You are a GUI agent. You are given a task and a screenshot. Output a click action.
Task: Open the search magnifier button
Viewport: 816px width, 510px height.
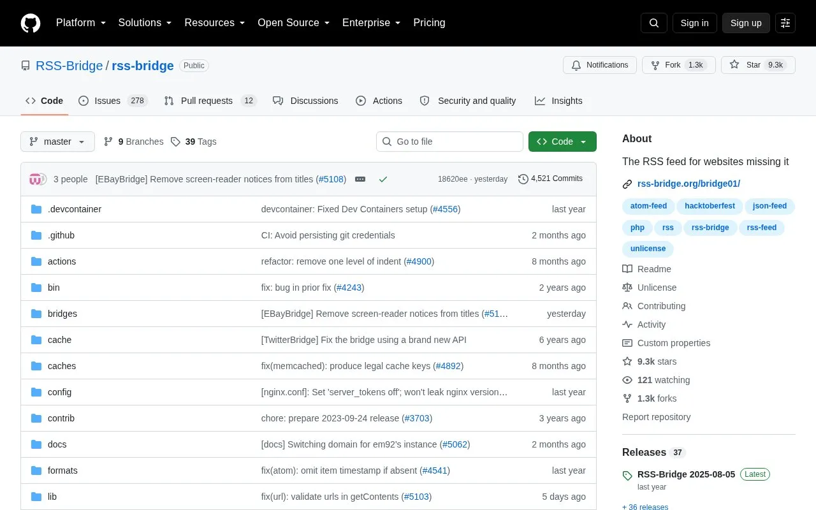coord(654,23)
